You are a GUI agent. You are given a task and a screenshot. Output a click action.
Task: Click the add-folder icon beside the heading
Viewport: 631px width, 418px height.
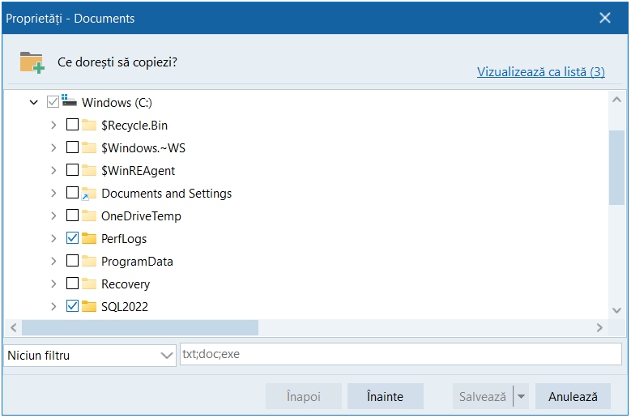coord(32,62)
